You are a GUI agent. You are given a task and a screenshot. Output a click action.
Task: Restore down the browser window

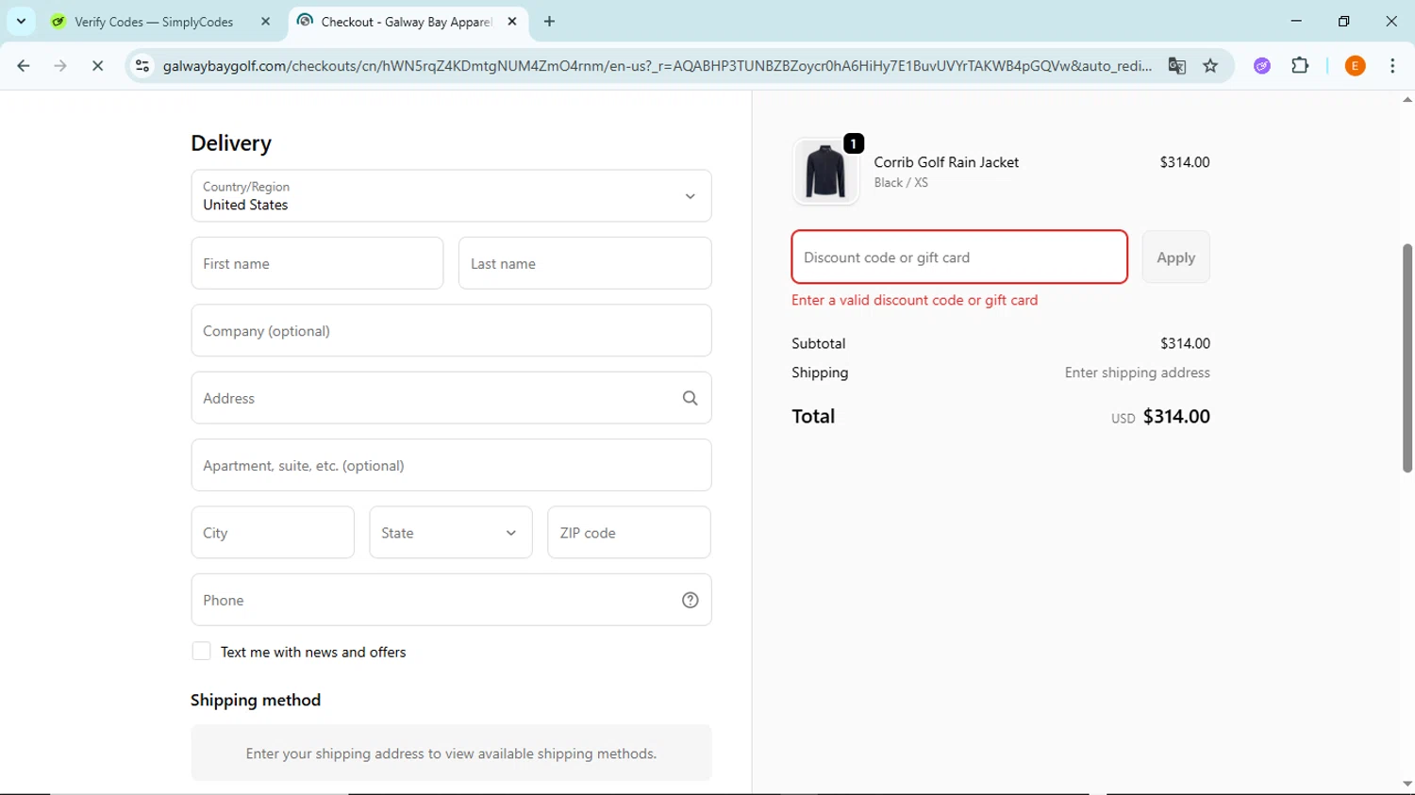point(1343,21)
